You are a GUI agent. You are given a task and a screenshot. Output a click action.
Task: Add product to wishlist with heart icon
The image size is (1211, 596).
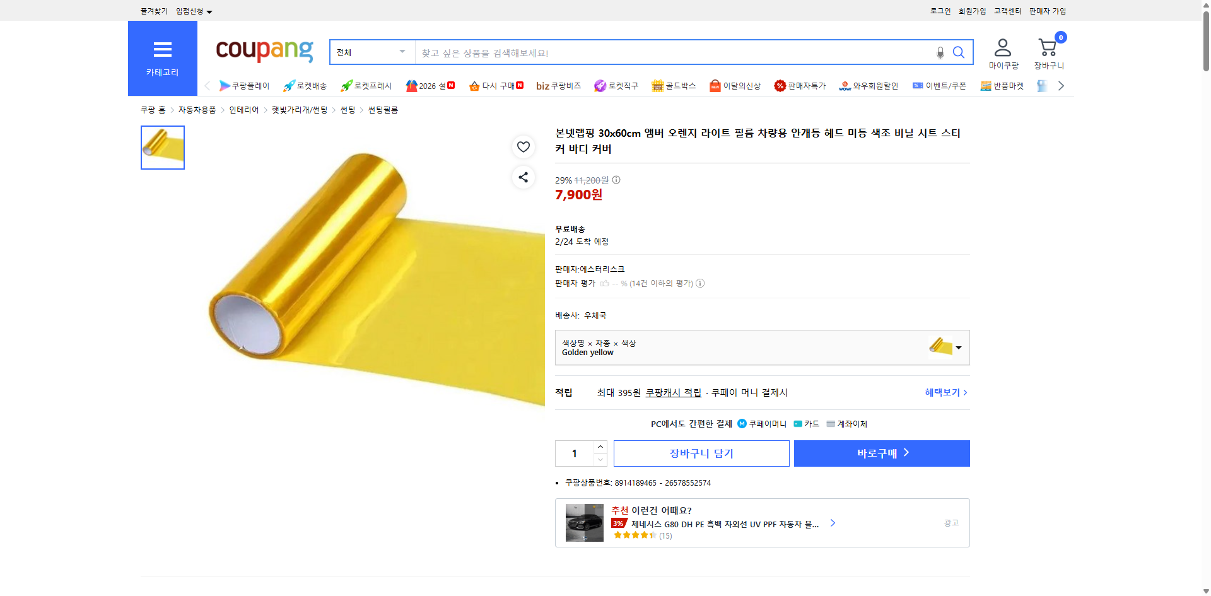click(523, 146)
